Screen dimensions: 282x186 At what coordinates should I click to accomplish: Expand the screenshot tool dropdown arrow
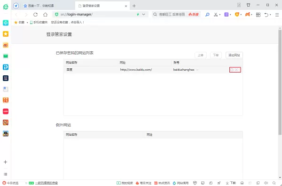point(220,15)
